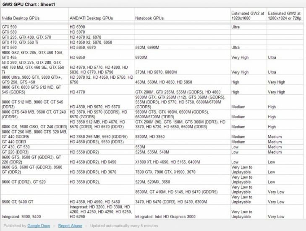The width and height of the screenshot is (306, 231).
Task: Click the Estimated GW2 at 1280x1024 header
Action: click(x=285, y=16)
